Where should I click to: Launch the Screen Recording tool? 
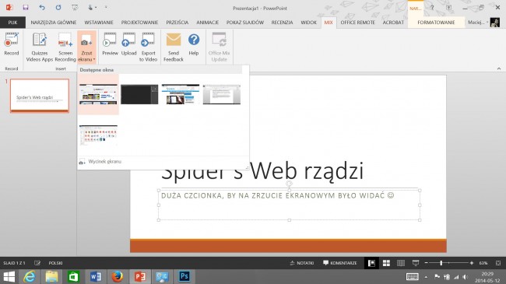65,47
